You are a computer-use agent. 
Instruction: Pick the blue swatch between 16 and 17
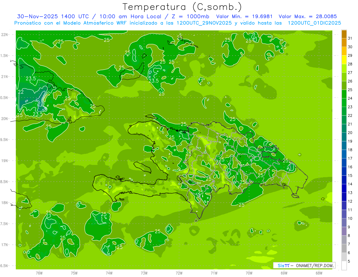pyautogui.click(x=344, y=163)
